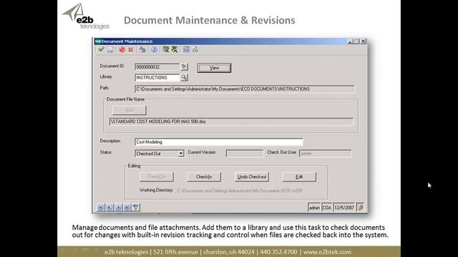The width and height of the screenshot is (458, 257).
Task: Click the Library field containing INSTRUCTIONS
Action: click(x=157, y=78)
